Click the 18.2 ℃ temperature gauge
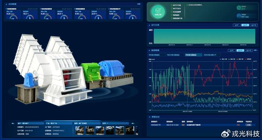The height and width of the screenshot is (140, 262). tap(30, 17)
